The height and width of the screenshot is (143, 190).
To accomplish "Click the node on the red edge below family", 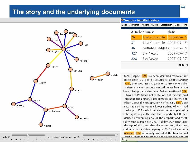I will click(36, 81).
